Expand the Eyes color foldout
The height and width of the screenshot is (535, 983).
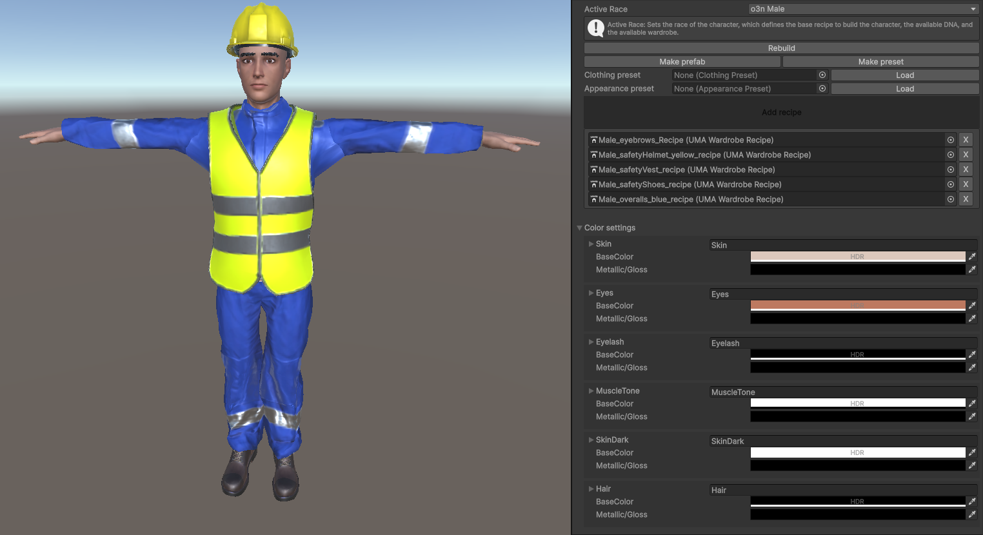(591, 293)
